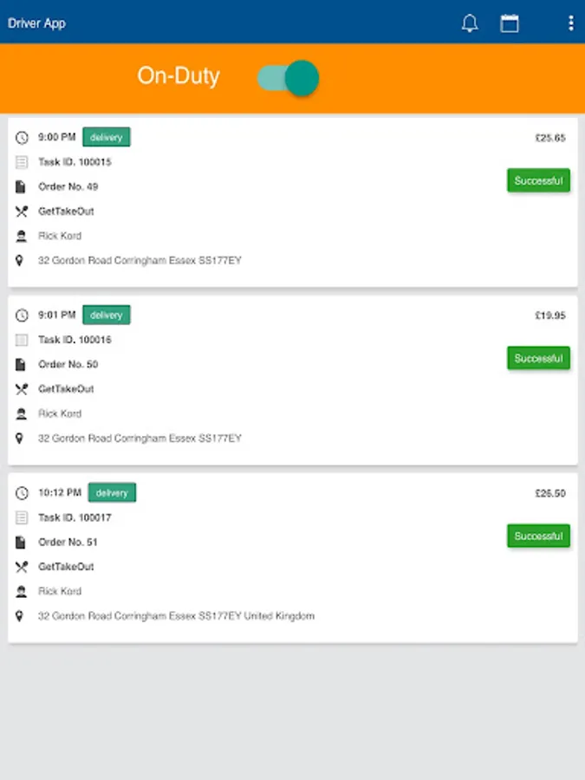Click the clock icon beside 10:12 PM
Screen dimensions: 585x780
pos(22,493)
